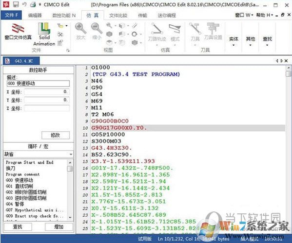Click the 增加 add button

pyautogui.click(x=59, y=226)
